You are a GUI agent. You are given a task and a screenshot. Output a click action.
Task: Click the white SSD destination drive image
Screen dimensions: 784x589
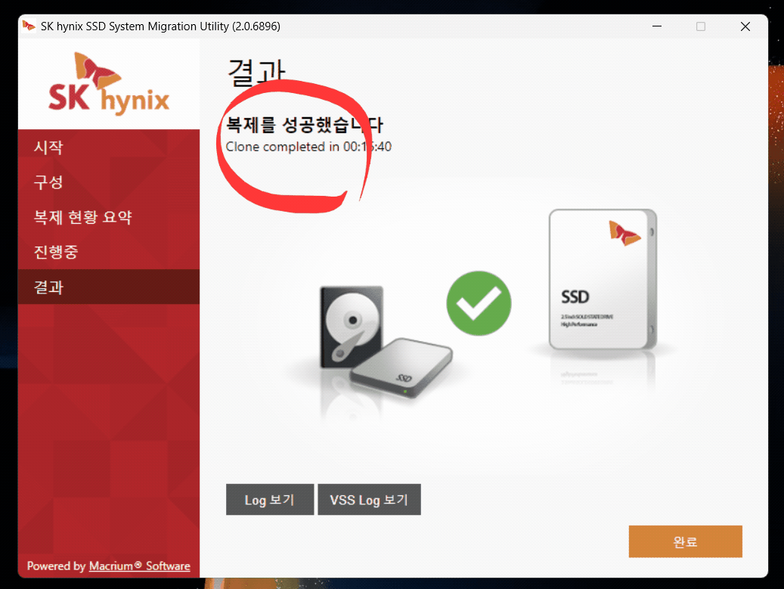point(603,279)
